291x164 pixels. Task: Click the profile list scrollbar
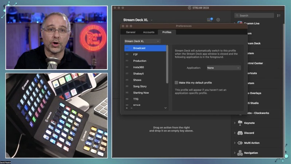pos(167,64)
